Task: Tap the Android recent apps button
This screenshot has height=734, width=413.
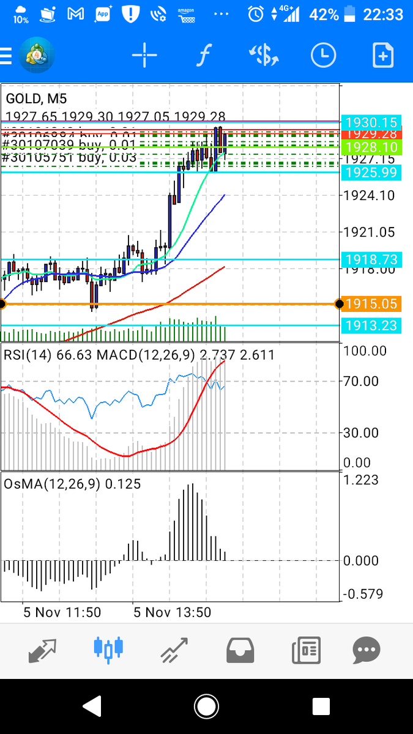Action: pyautogui.click(x=321, y=706)
